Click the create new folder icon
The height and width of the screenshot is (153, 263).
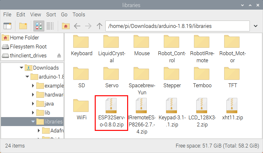[x=23, y=26]
